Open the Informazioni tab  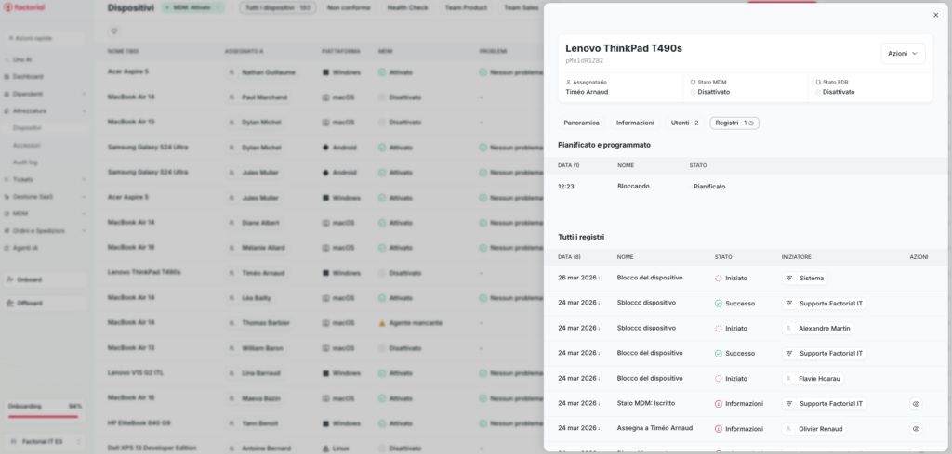[635, 123]
